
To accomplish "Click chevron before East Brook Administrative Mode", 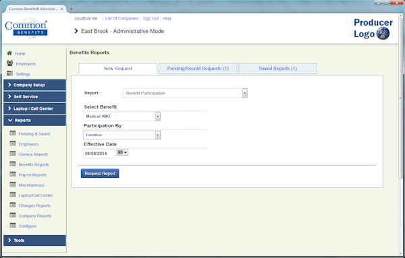I will (x=76, y=31).
